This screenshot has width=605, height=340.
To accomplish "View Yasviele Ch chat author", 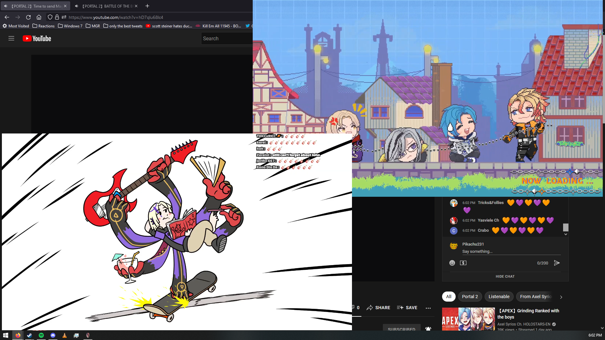I will point(488,220).
